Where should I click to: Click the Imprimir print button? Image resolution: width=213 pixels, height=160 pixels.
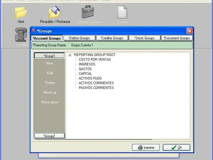click(146, 147)
